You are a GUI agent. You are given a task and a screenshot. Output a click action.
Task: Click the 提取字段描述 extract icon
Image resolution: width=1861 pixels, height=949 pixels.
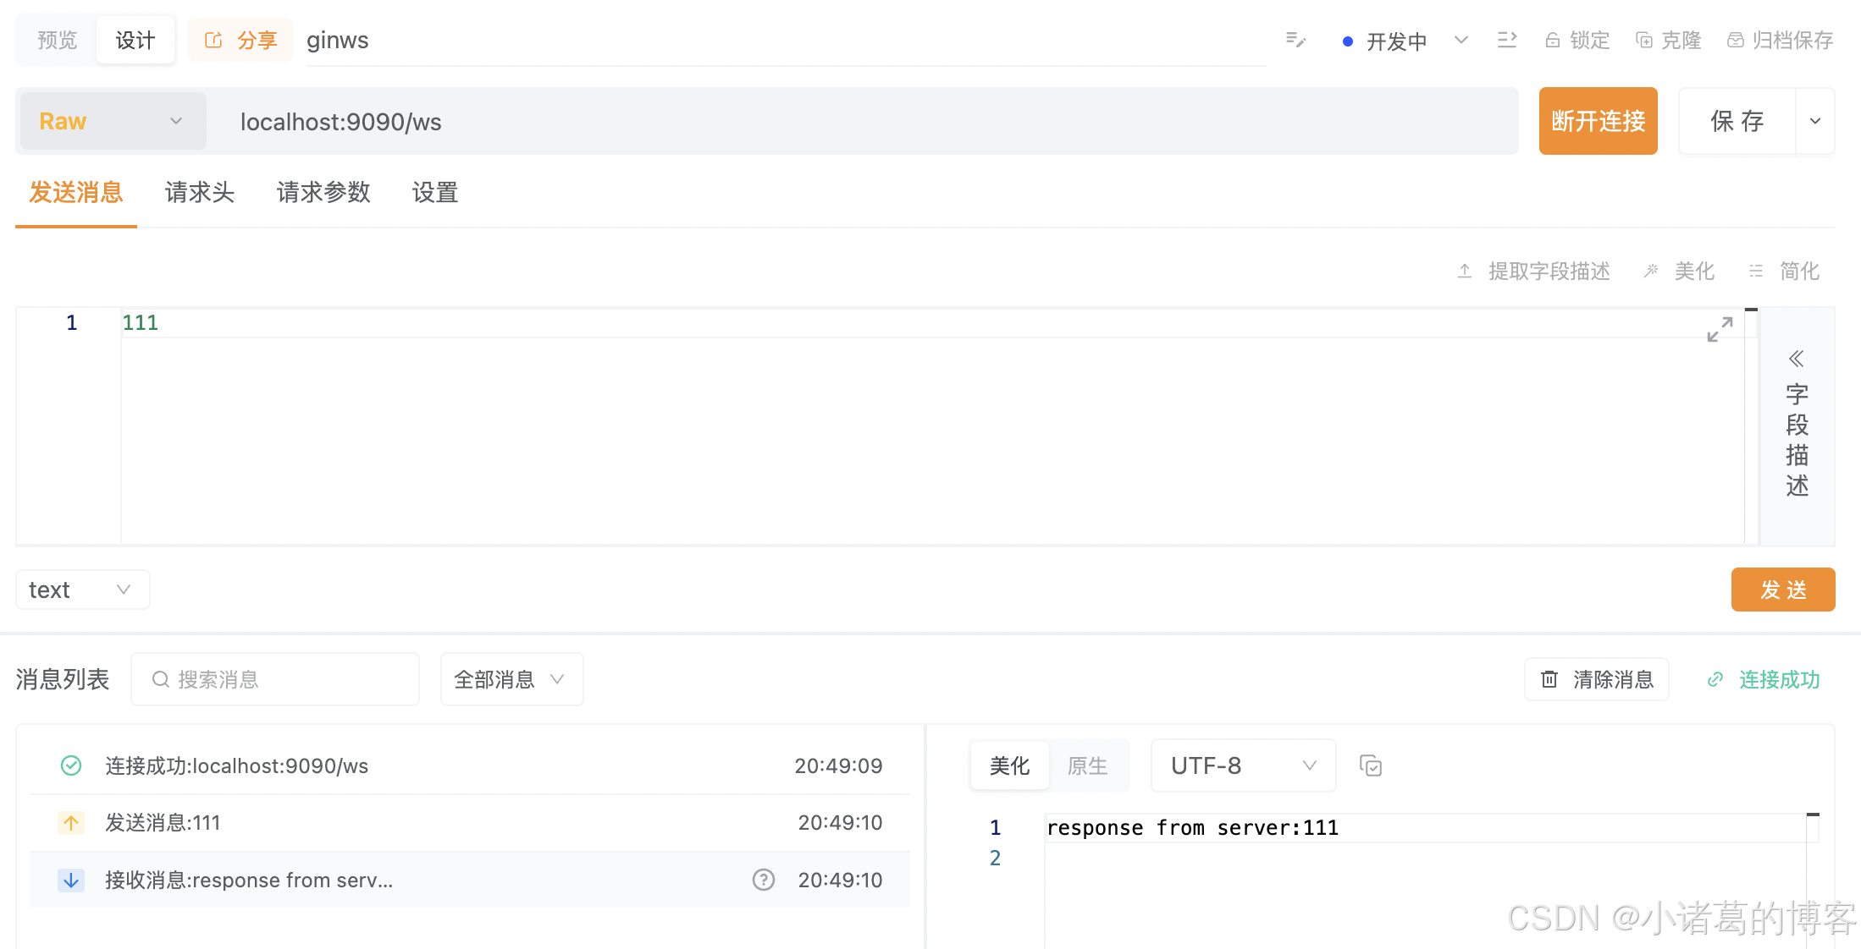click(x=1466, y=271)
